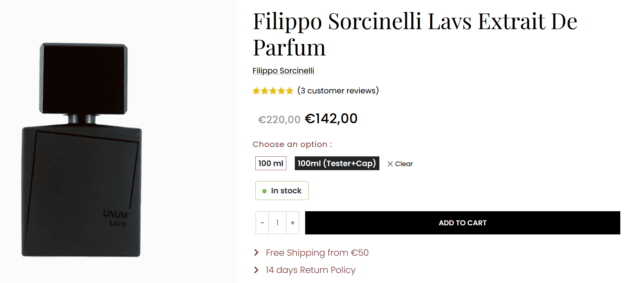Screen dimensions: 625x283
Task: Expand the Free Shipping chevron arrow
Action: pos(257,253)
